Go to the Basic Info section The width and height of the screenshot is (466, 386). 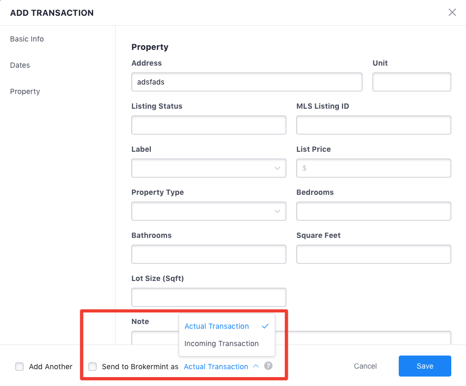pos(27,39)
